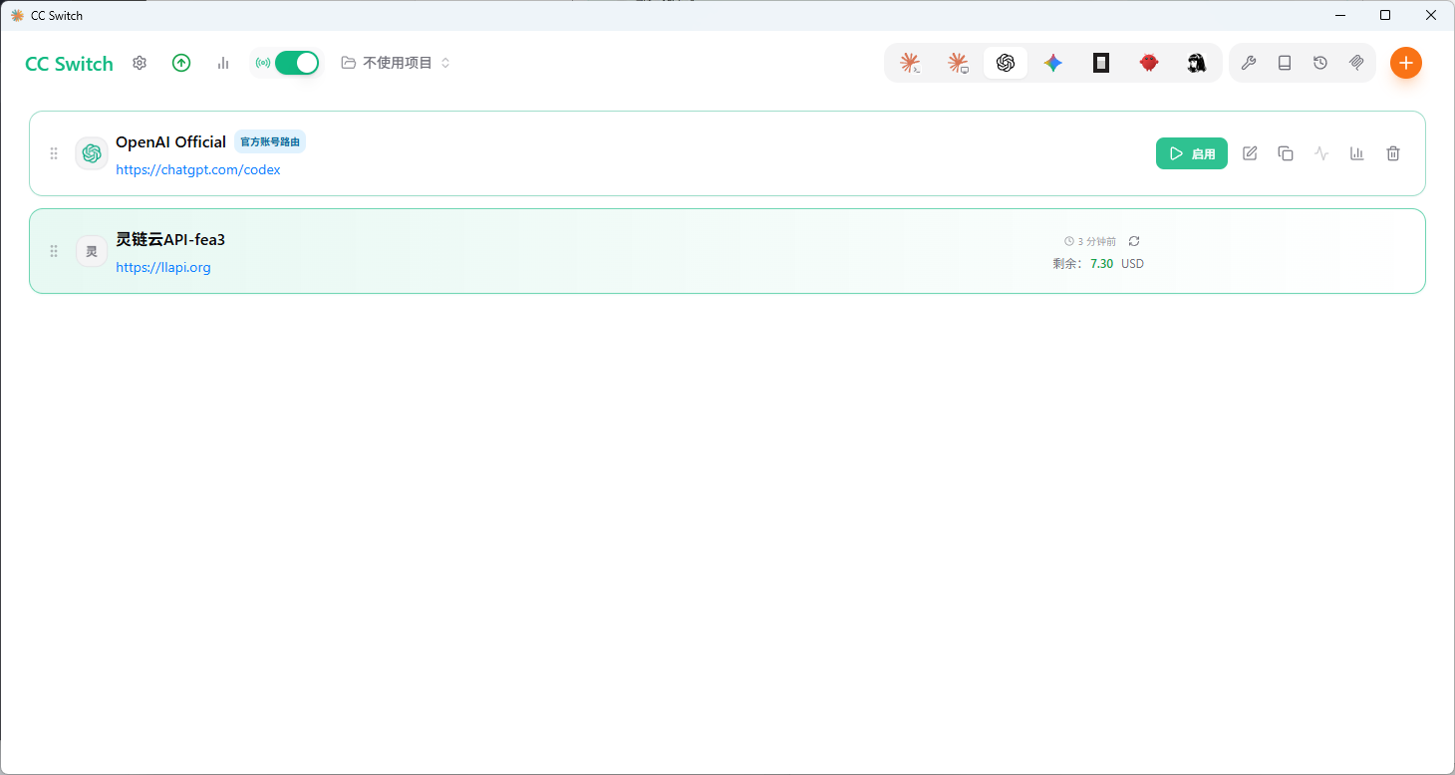Click the 官方账号路由 badge

[x=270, y=141]
